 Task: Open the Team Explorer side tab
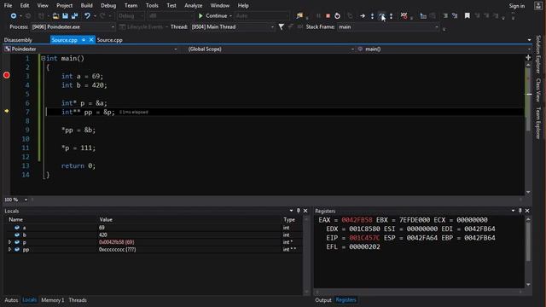pyautogui.click(x=538, y=123)
